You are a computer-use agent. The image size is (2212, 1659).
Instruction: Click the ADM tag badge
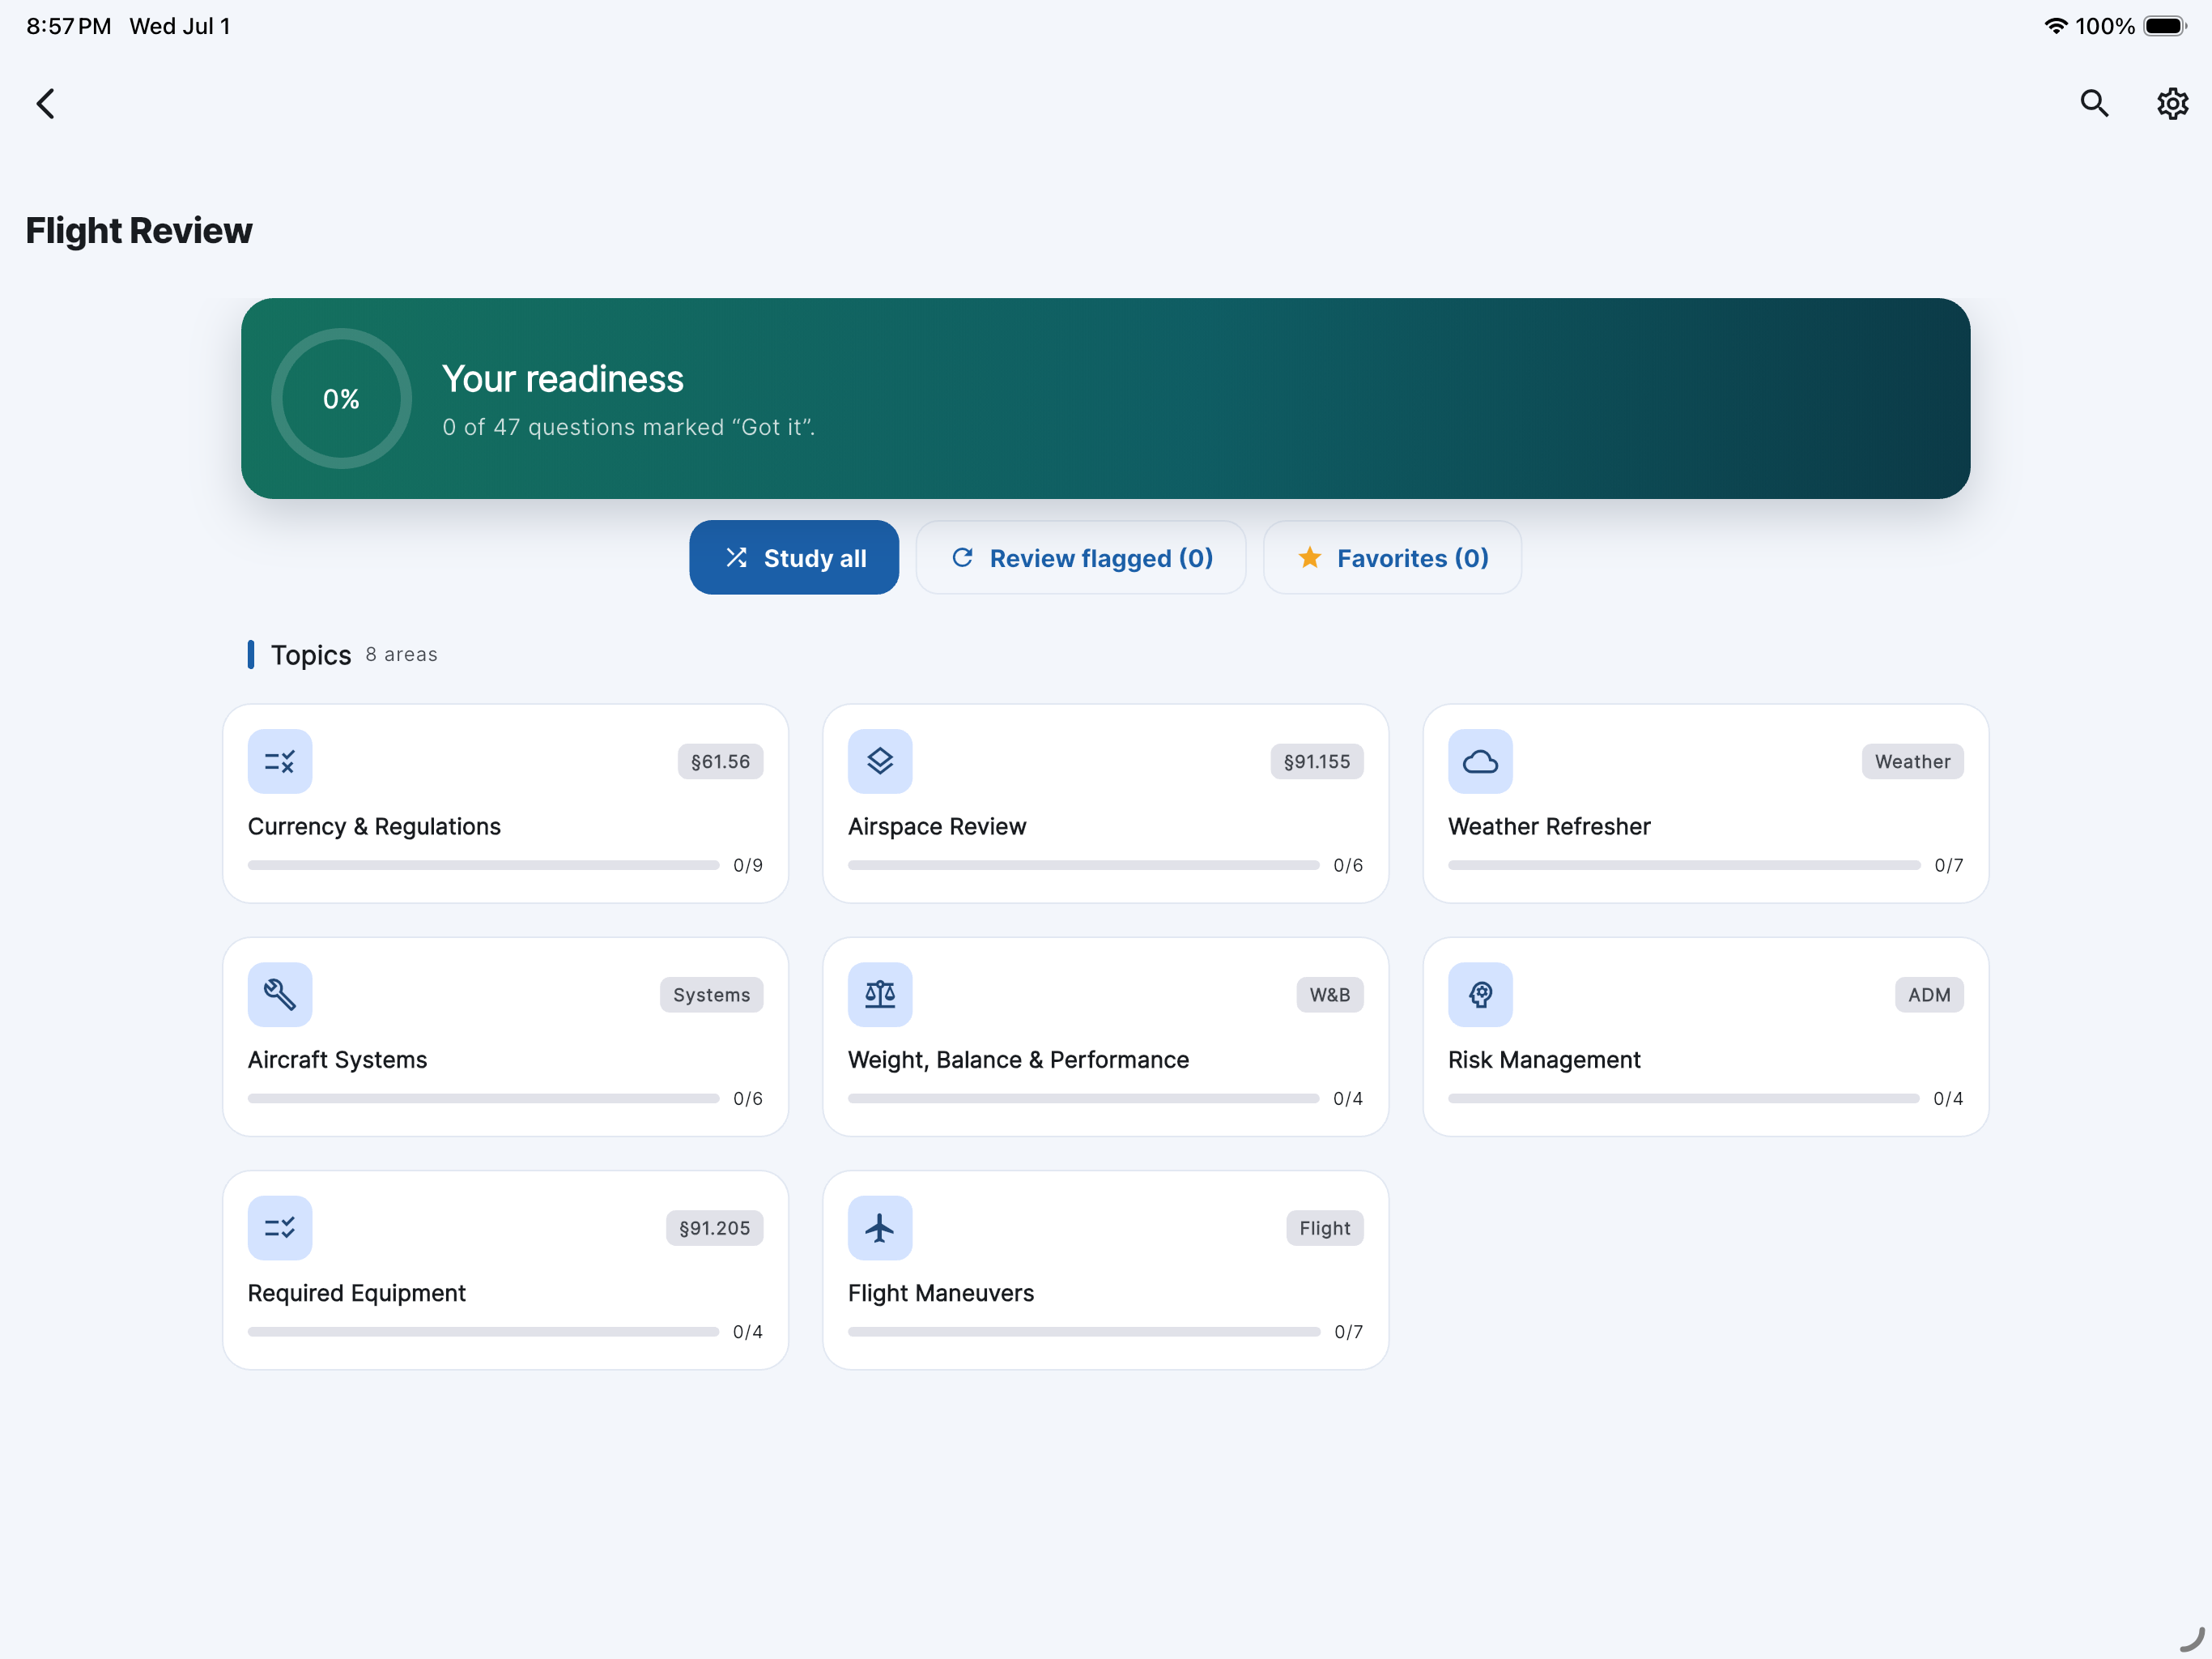pos(1929,995)
